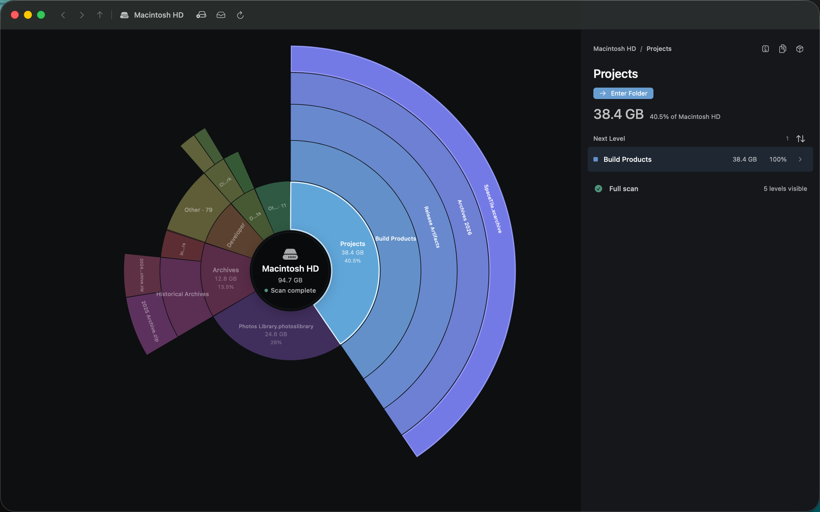The image size is (820, 512).
Task: Reveal Projects in Finder icon
Action: coord(765,49)
